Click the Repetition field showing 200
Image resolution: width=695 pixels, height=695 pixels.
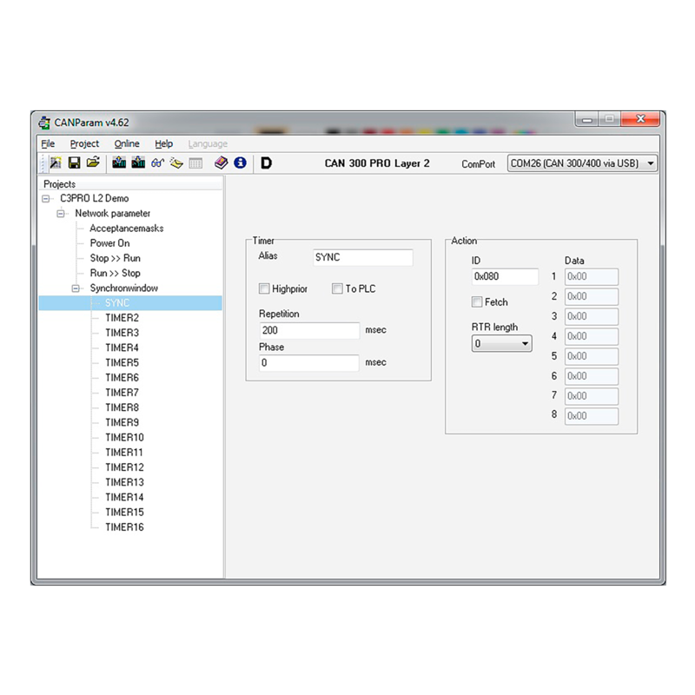309,330
